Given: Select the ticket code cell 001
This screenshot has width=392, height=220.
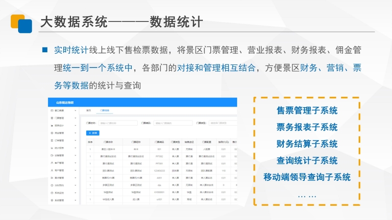Looking at the screenshot, I should tap(159, 149).
